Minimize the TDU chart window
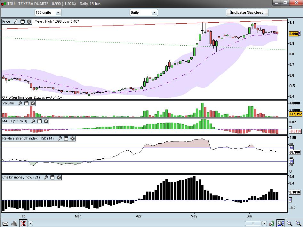 [x=277, y=3]
